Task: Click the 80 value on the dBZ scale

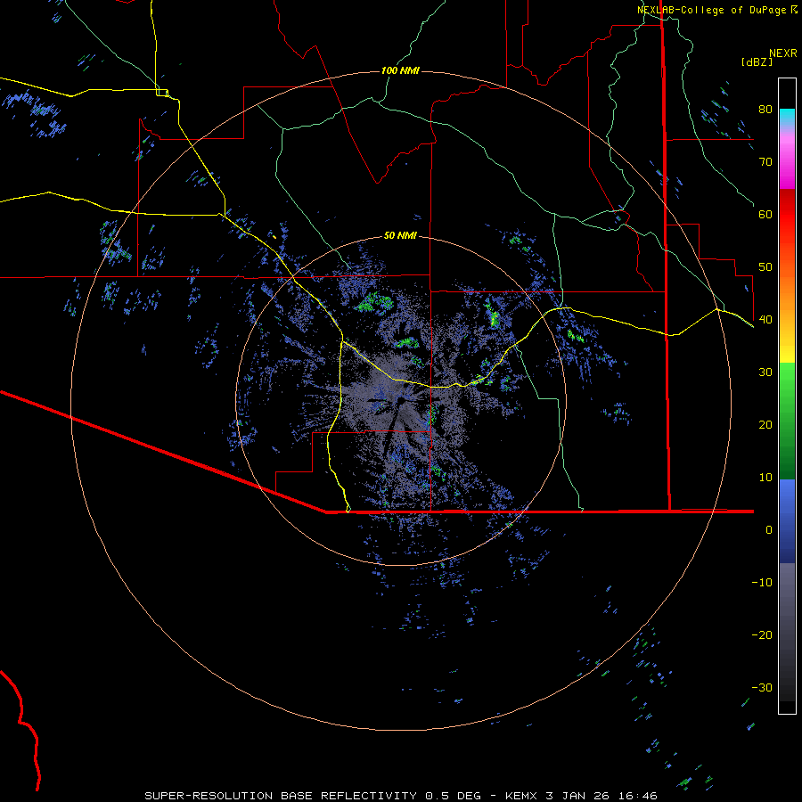Action: tap(765, 110)
